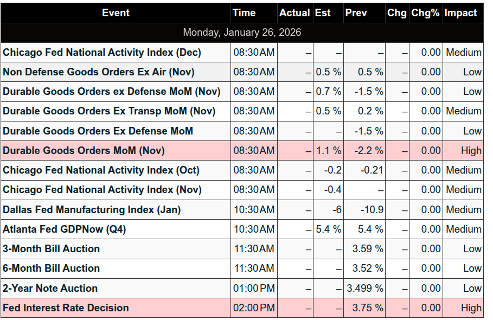
Task: Click the 3-Month Bill Auction event
Action: [x=52, y=248]
